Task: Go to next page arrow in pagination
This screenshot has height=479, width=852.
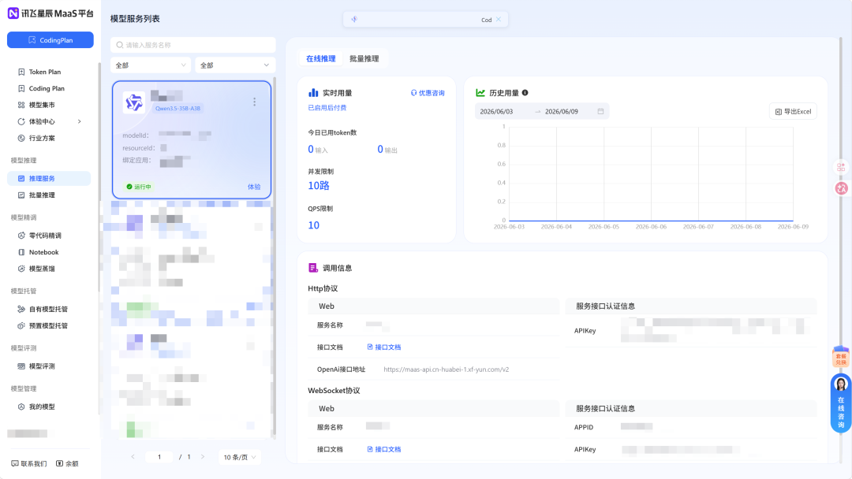Action: pyautogui.click(x=203, y=457)
